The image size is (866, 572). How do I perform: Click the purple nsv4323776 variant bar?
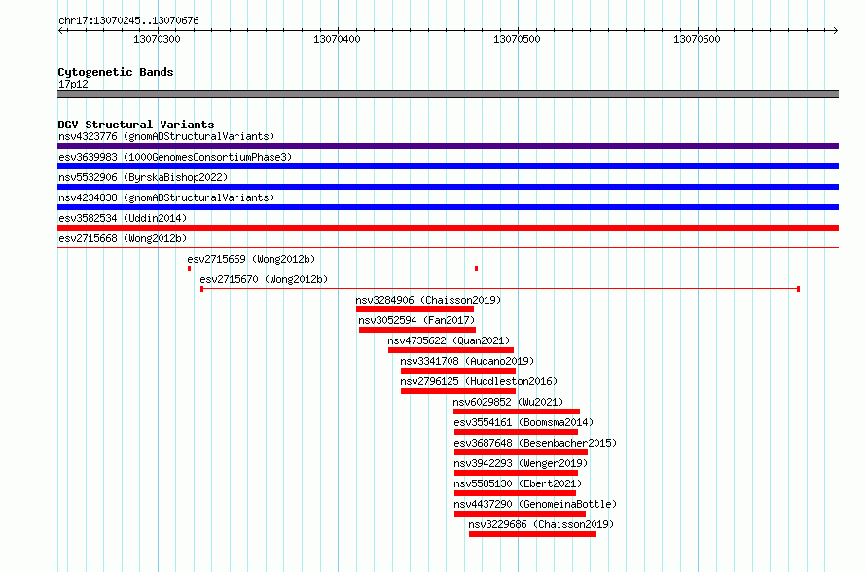448,146
